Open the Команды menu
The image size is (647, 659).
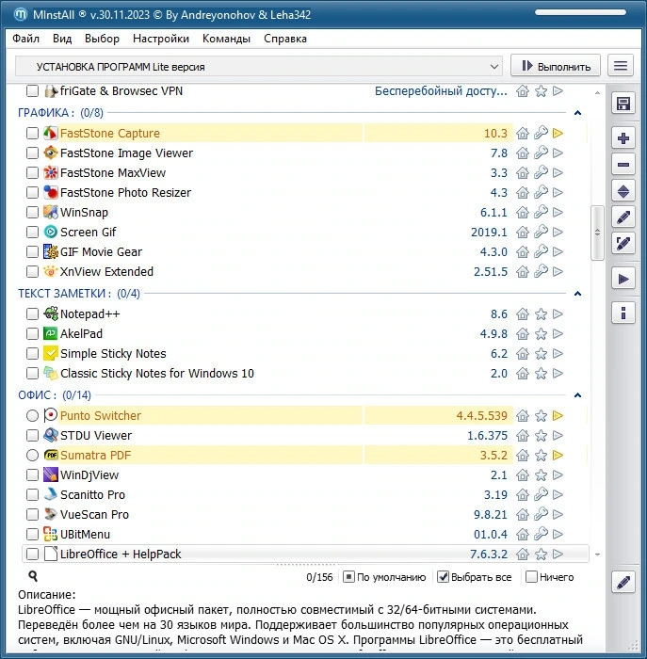(226, 39)
